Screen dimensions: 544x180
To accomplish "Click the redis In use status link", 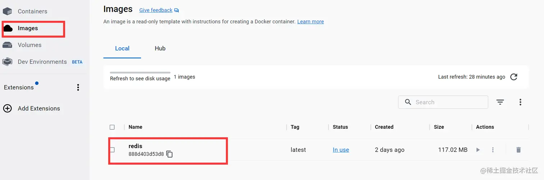I will (341, 150).
